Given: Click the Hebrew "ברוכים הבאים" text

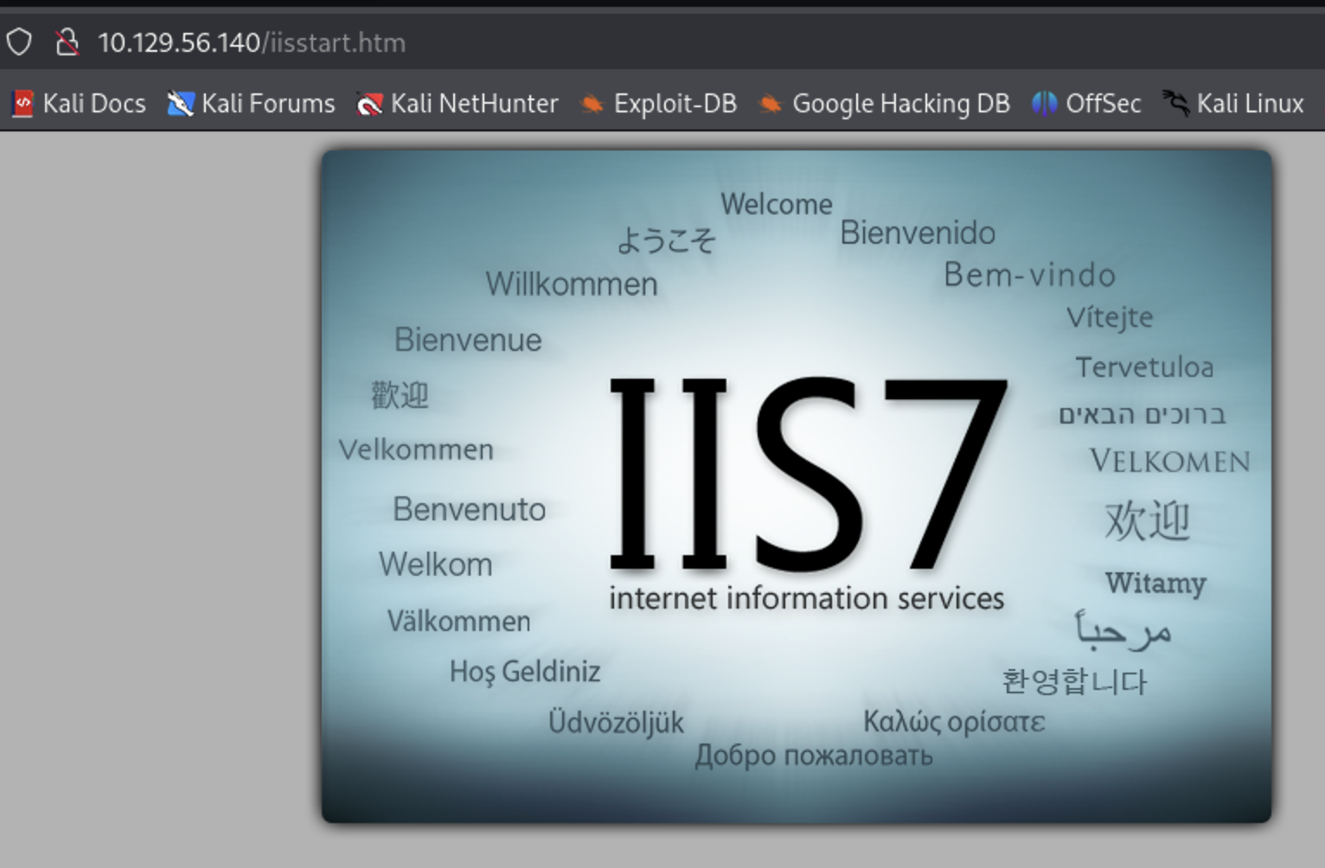Looking at the screenshot, I should click(1143, 415).
